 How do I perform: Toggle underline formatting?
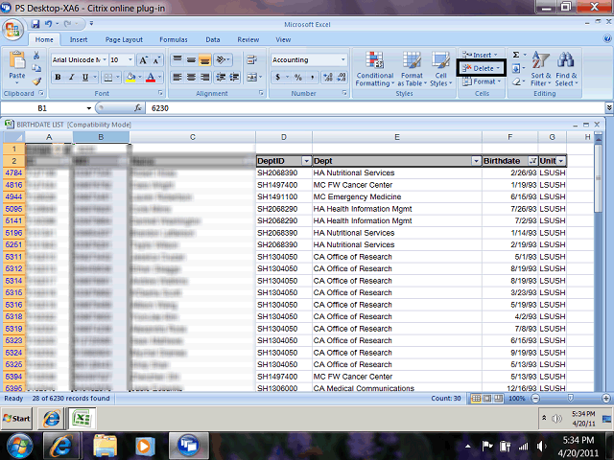84,77
